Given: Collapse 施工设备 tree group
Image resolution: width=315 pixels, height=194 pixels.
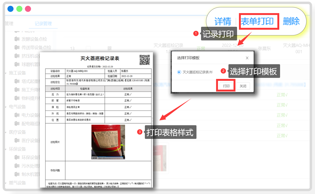Looking at the screenshot, I should (6, 73).
